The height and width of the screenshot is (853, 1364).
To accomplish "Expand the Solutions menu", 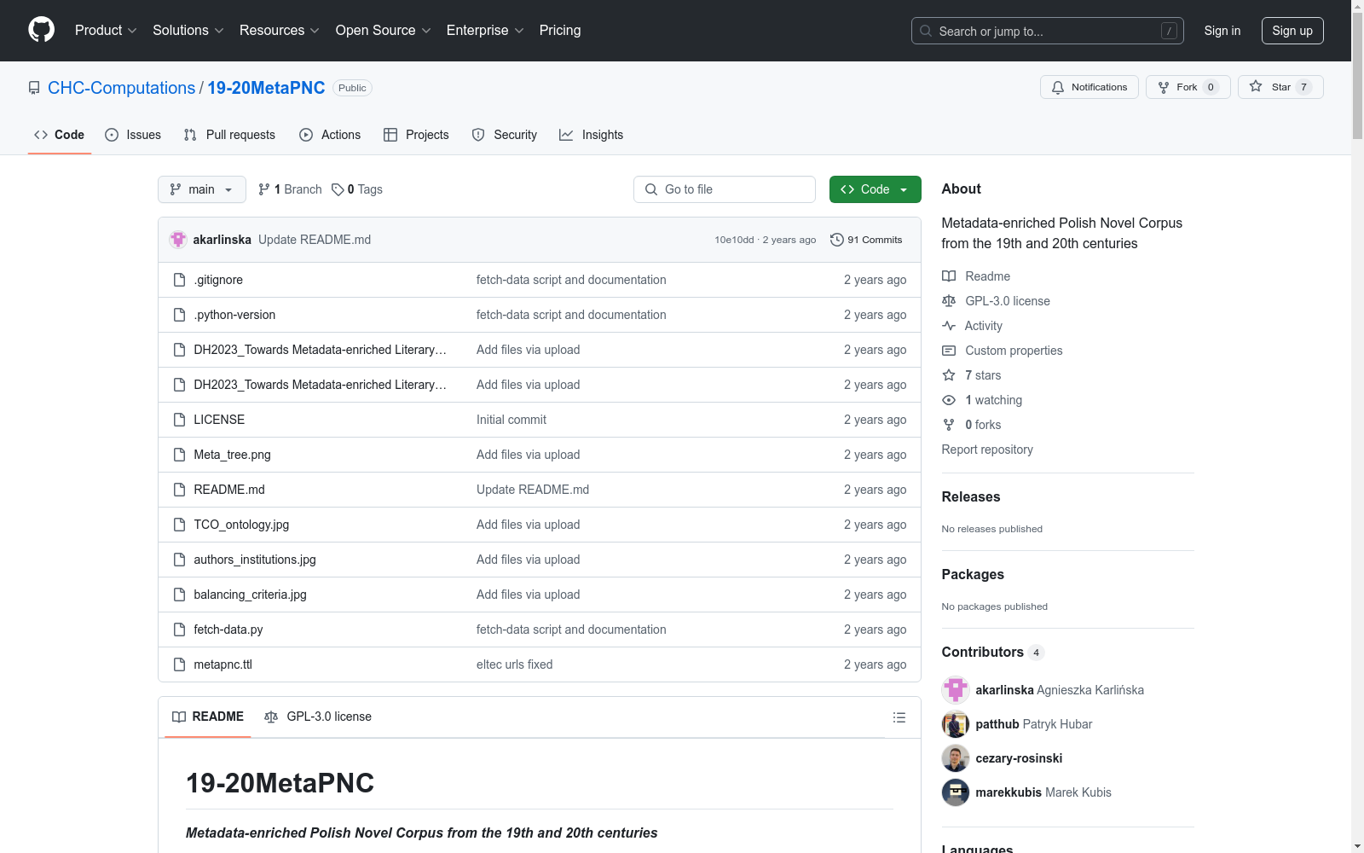I will point(188,30).
